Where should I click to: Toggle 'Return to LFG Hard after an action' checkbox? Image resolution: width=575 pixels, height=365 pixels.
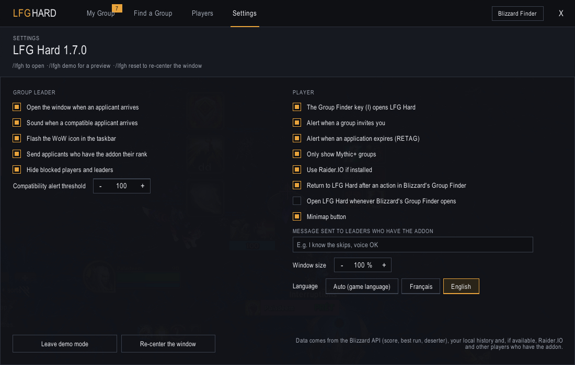[297, 186]
